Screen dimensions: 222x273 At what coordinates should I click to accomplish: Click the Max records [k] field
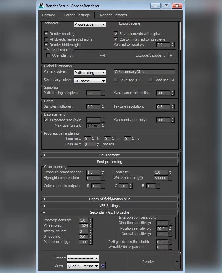pyautogui.click(x=84, y=242)
